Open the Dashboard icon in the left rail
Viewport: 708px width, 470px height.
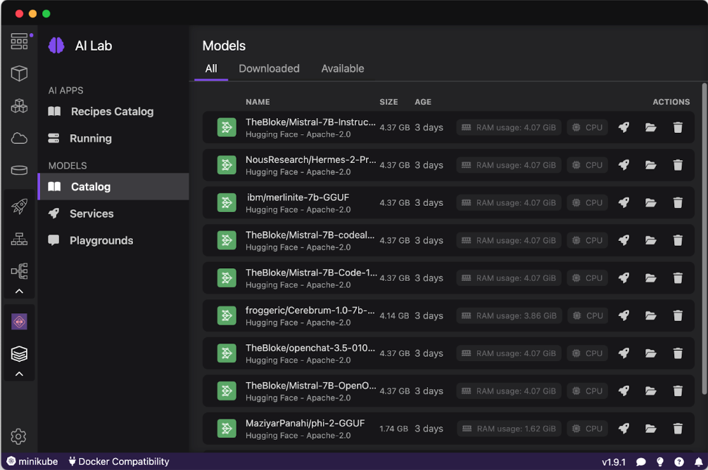coord(19,41)
